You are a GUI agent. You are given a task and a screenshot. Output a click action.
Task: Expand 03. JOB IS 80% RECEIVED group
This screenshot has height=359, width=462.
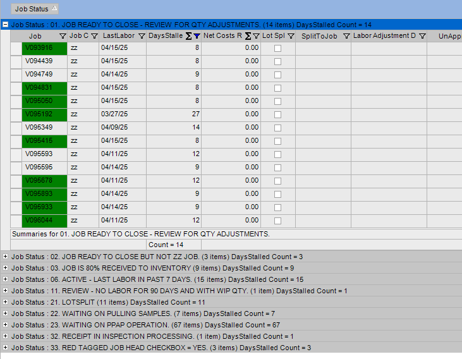[x=5, y=268]
